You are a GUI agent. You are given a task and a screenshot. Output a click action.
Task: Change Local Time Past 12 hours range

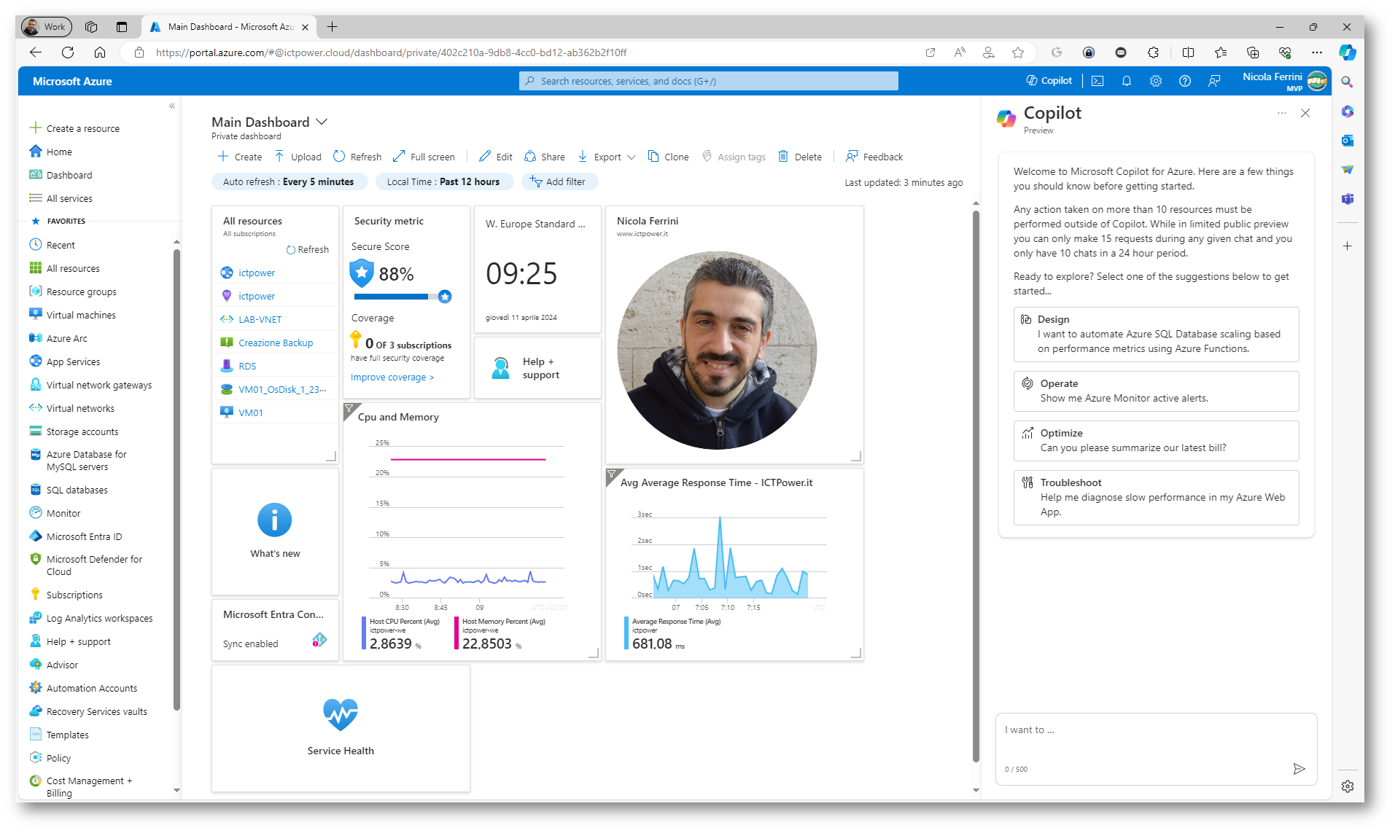444,181
